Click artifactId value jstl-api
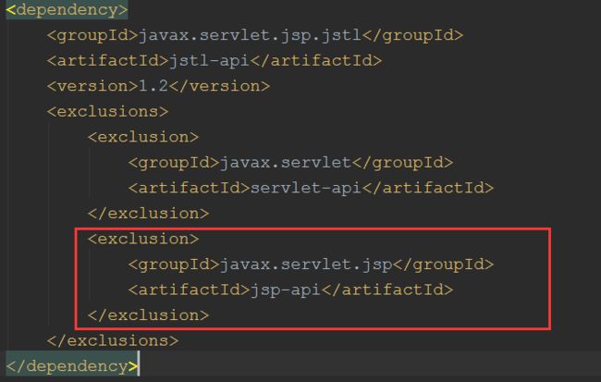Viewport: 601px width, 382px height. 209,61
